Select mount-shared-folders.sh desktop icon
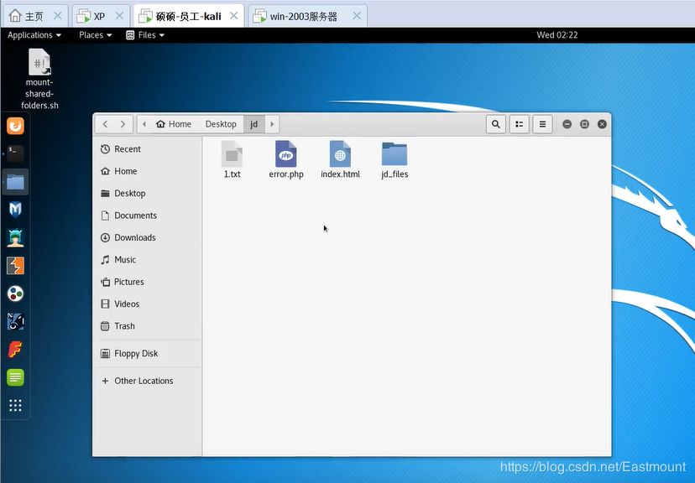 (x=39, y=79)
